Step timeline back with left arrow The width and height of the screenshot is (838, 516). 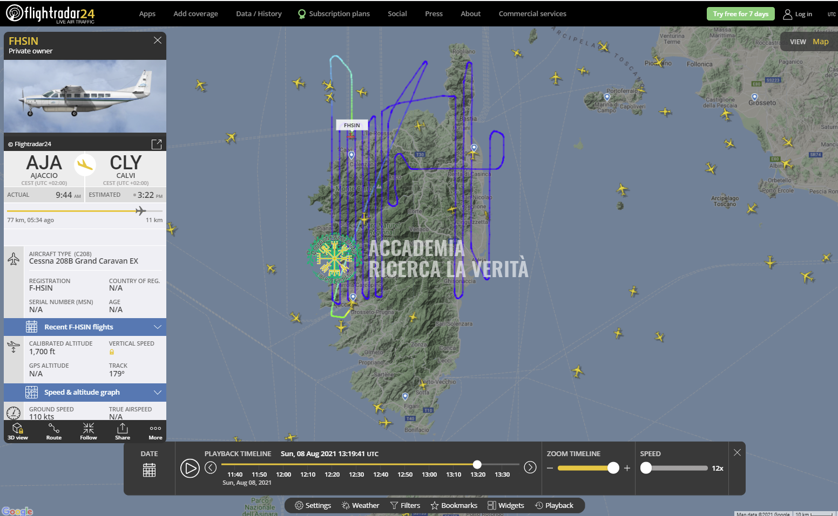(x=211, y=467)
